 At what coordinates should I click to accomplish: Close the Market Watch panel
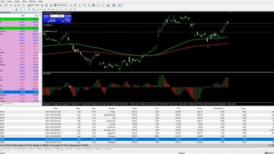point(40,12)
